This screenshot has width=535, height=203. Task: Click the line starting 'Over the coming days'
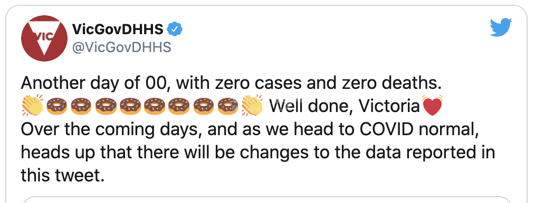(x=250, y=130)
